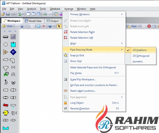Select 2D Freeform drawing mode

point(140,50)
